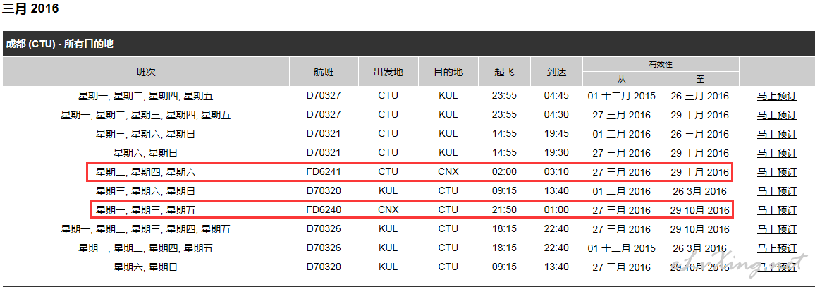Click 马上预订 for FD6240 from CNX
The height and width of the screenshot is (287, 815).
pyautogui.click(x=776, y=210)
